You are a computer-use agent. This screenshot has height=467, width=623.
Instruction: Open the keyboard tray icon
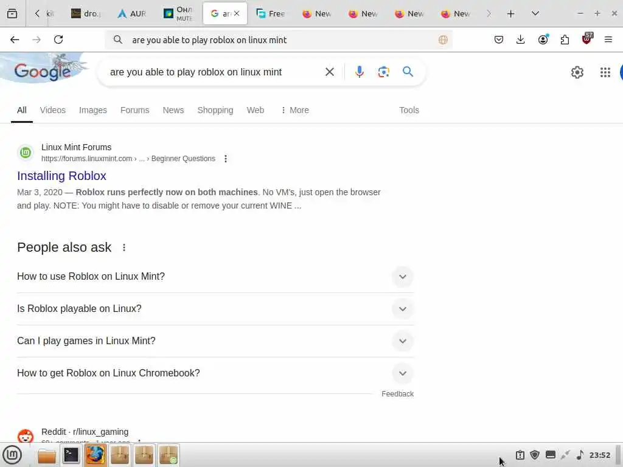click(x=550, y=455)
